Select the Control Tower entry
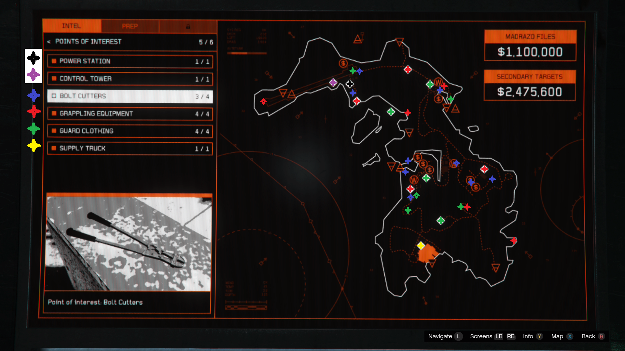Viewport: 625px width, 351px height. [x=130, y=79]
